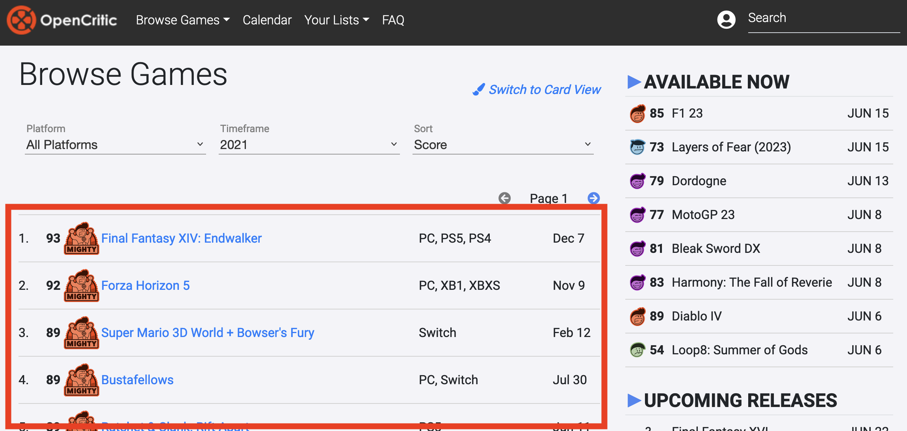Click the paintbrush icon beside Card View
Viewport: 907px width, 431px height.
point(479,90)
